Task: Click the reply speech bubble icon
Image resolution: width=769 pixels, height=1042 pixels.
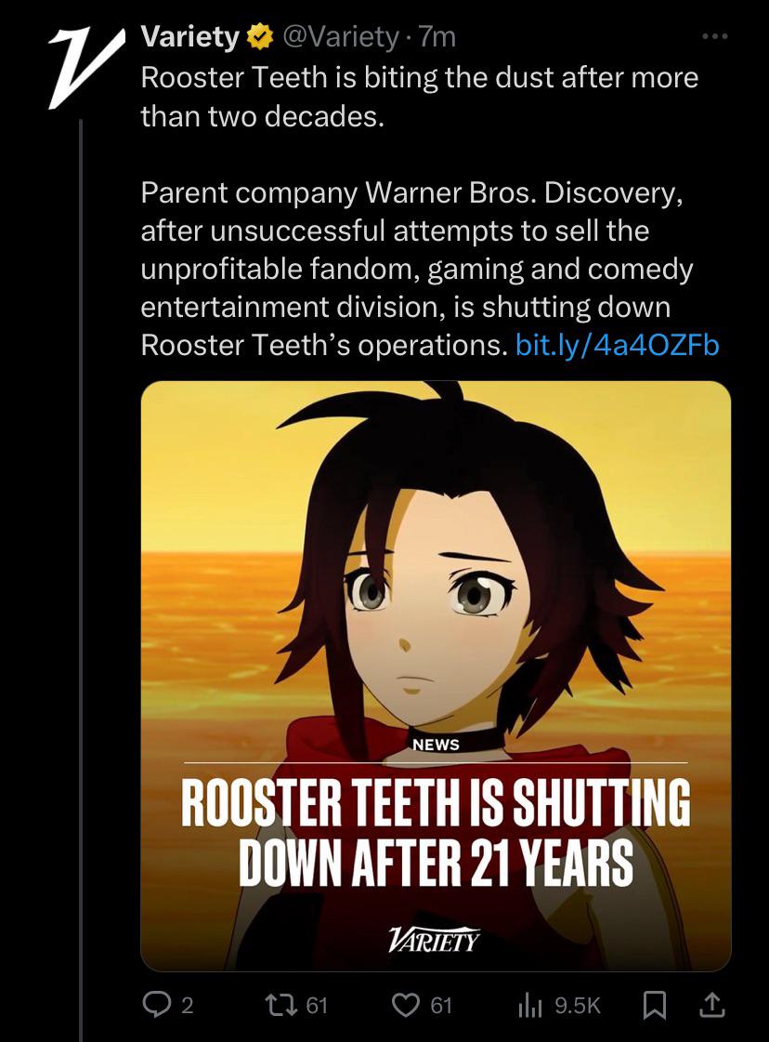Action: click(x=157, y=1004)
